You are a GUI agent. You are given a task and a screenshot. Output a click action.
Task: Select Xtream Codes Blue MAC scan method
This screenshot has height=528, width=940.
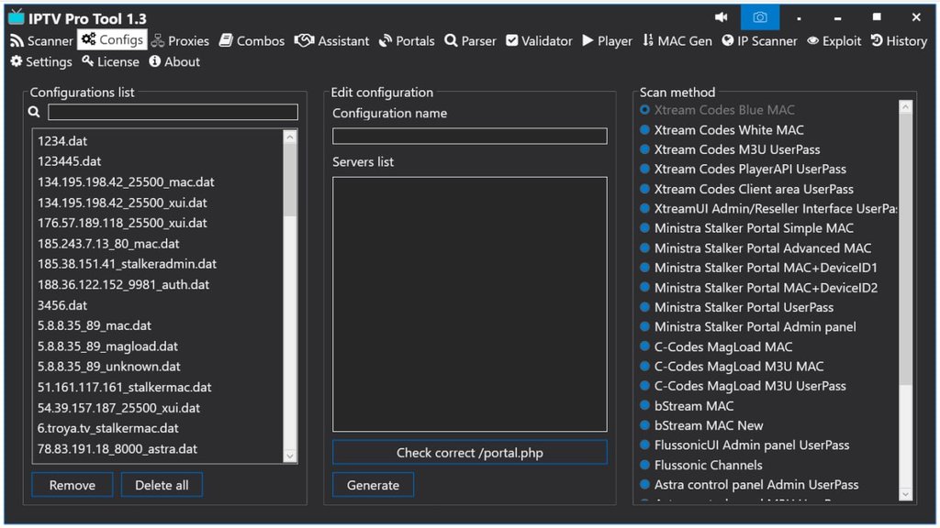[717, 110]
